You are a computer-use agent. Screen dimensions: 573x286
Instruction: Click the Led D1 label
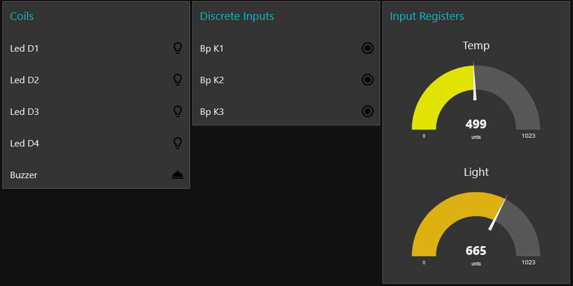pos(25,48)
